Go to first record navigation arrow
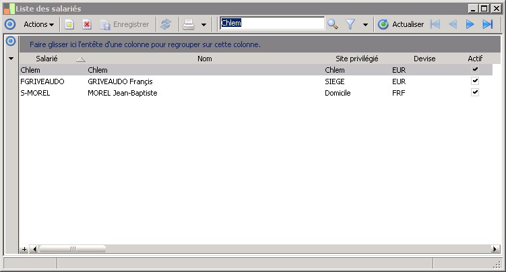 pyautogui.click(x=435, y=24)
